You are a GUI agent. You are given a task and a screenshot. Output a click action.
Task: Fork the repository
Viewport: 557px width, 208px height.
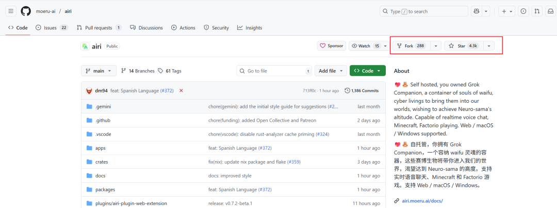[x=412, y=46]
